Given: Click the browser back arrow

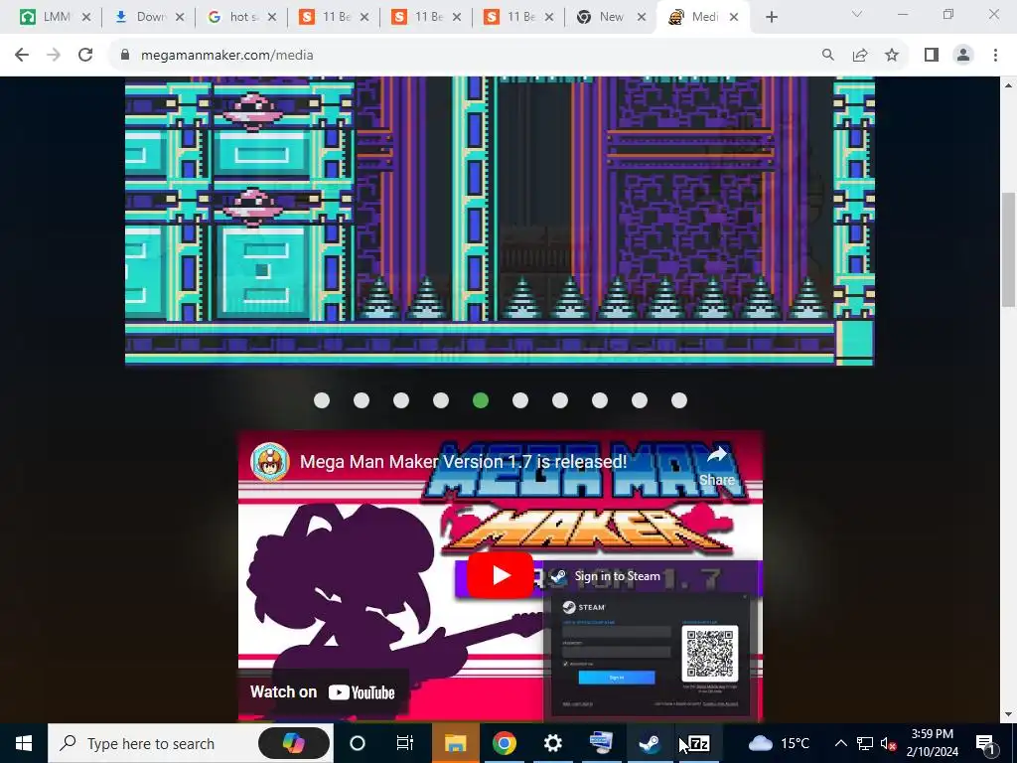Looking at the screenshot, I should [22, 56].
